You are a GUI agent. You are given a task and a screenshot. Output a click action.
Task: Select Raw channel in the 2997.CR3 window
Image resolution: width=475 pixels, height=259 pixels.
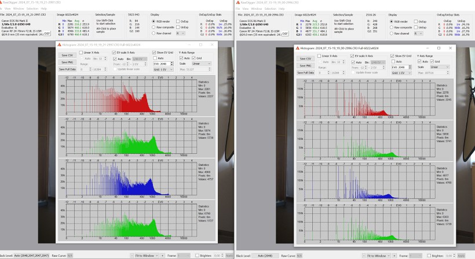tap(154, 34)
